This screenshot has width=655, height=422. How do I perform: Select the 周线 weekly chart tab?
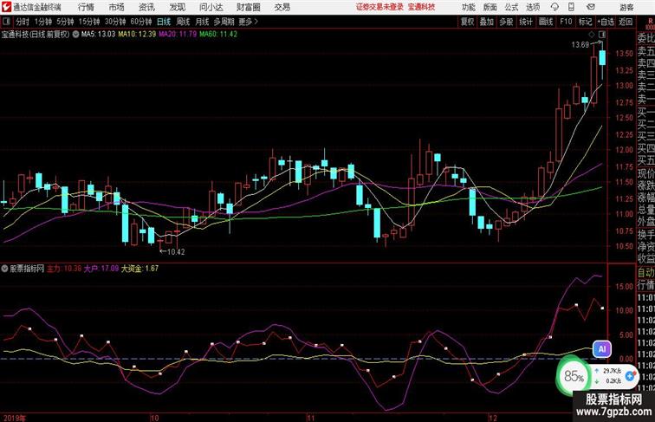tap(183, 22)
